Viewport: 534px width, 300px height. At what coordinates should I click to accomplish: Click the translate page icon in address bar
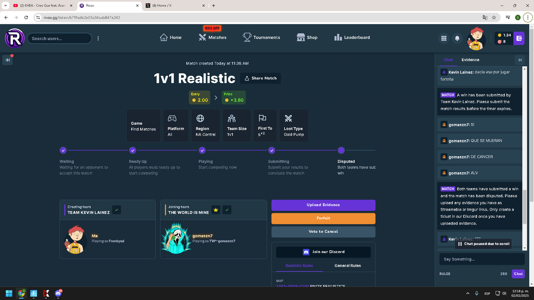[485, 17]
